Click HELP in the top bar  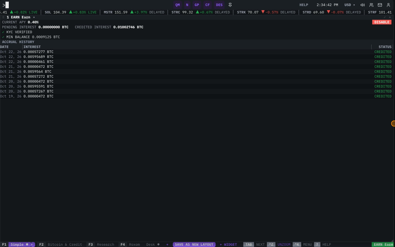click(x=304, y=5)
